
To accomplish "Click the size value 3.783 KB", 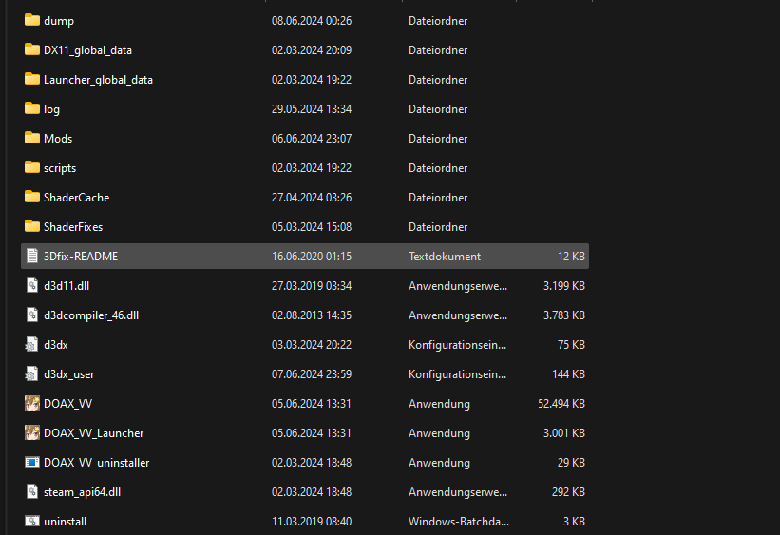I will 563,315.
